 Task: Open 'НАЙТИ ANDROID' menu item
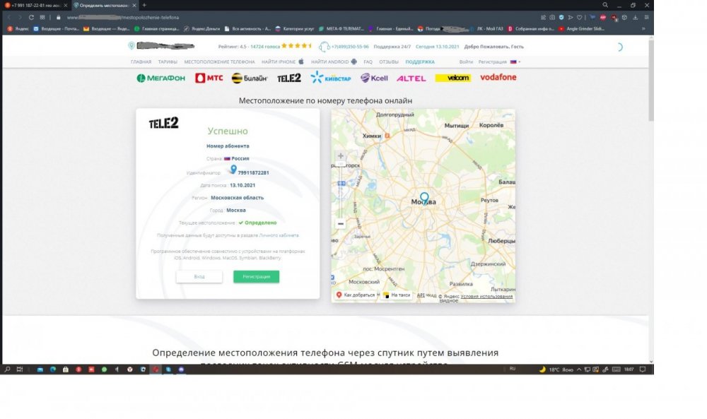(x=334, y=61)
